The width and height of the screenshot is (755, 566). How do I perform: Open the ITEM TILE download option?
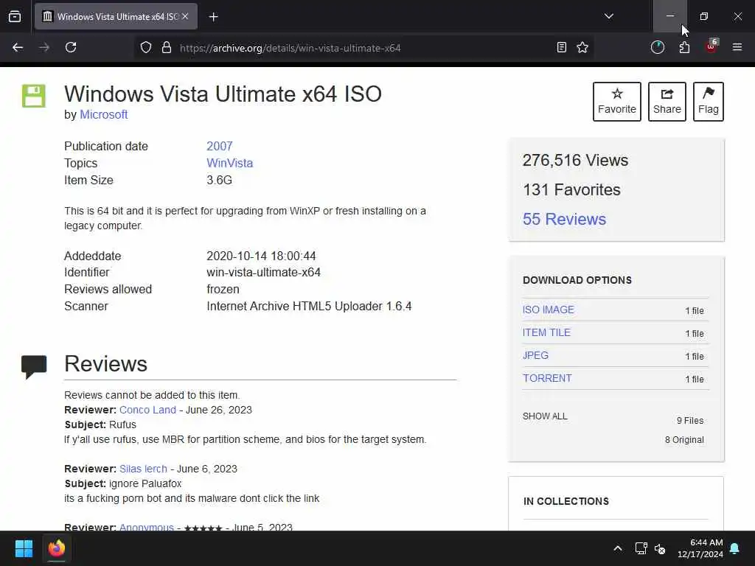pos(546,332)
